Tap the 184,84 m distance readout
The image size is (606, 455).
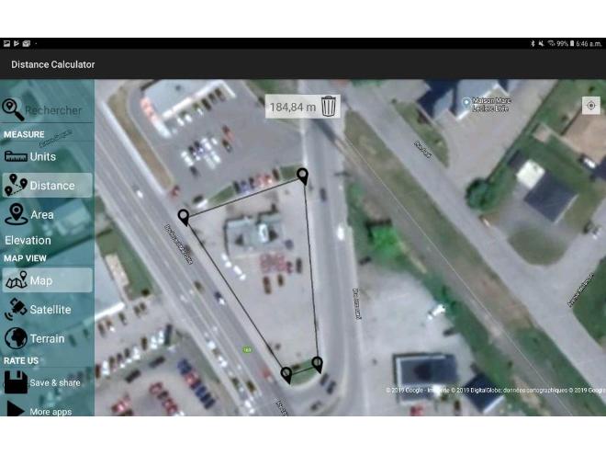[293, 108]
